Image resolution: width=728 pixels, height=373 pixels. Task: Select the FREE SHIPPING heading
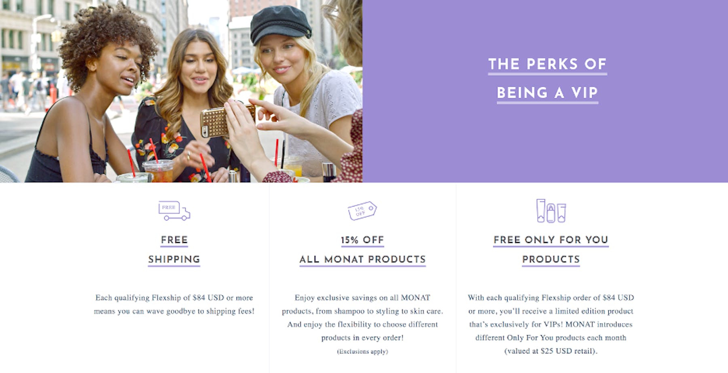(x=174, y=249)
